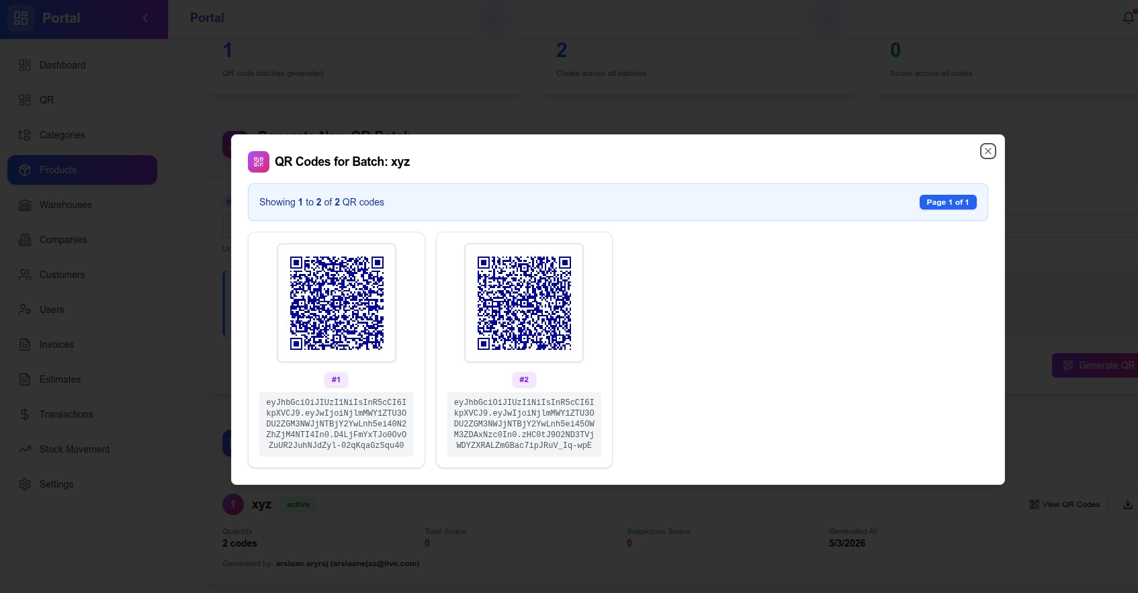Click the Generate QR button
This screenshot has width=1138, height=593.
click(1096, 365)
